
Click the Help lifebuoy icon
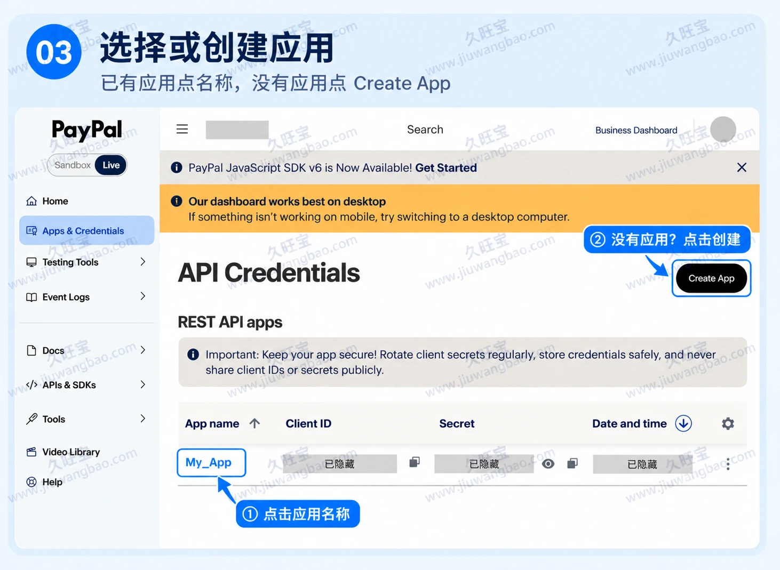point(31,482)
